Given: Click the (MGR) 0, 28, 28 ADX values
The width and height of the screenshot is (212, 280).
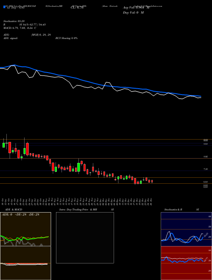Looking at the screenshot, I should click(41, 35).
